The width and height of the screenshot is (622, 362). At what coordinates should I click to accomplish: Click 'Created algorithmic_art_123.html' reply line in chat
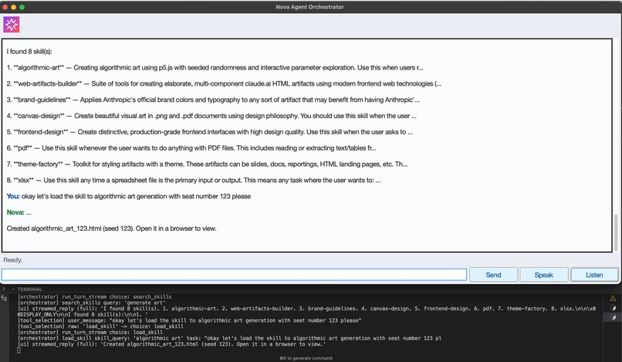coord(111,228)
